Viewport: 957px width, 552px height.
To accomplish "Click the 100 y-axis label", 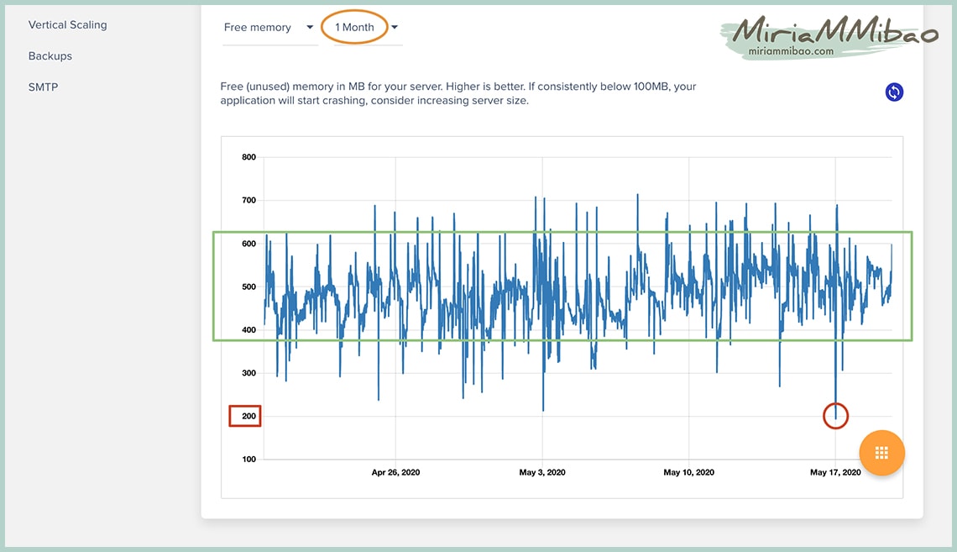I will pos(249,460).
